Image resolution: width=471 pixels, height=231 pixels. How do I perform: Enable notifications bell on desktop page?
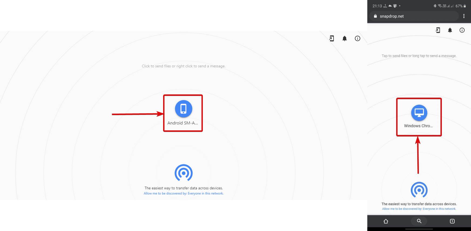point(345,38)
